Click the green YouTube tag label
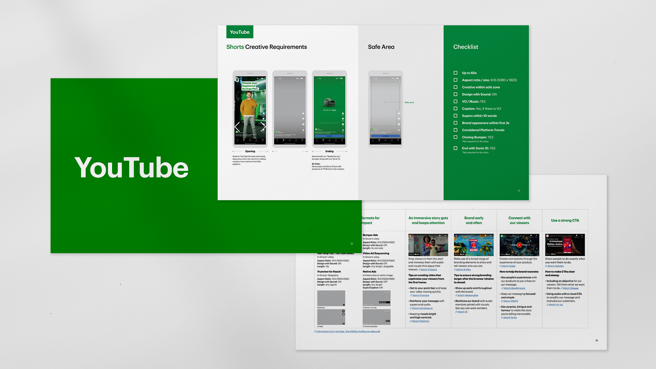The width and height of the screenshot is (656, 369). coord(240,32)
